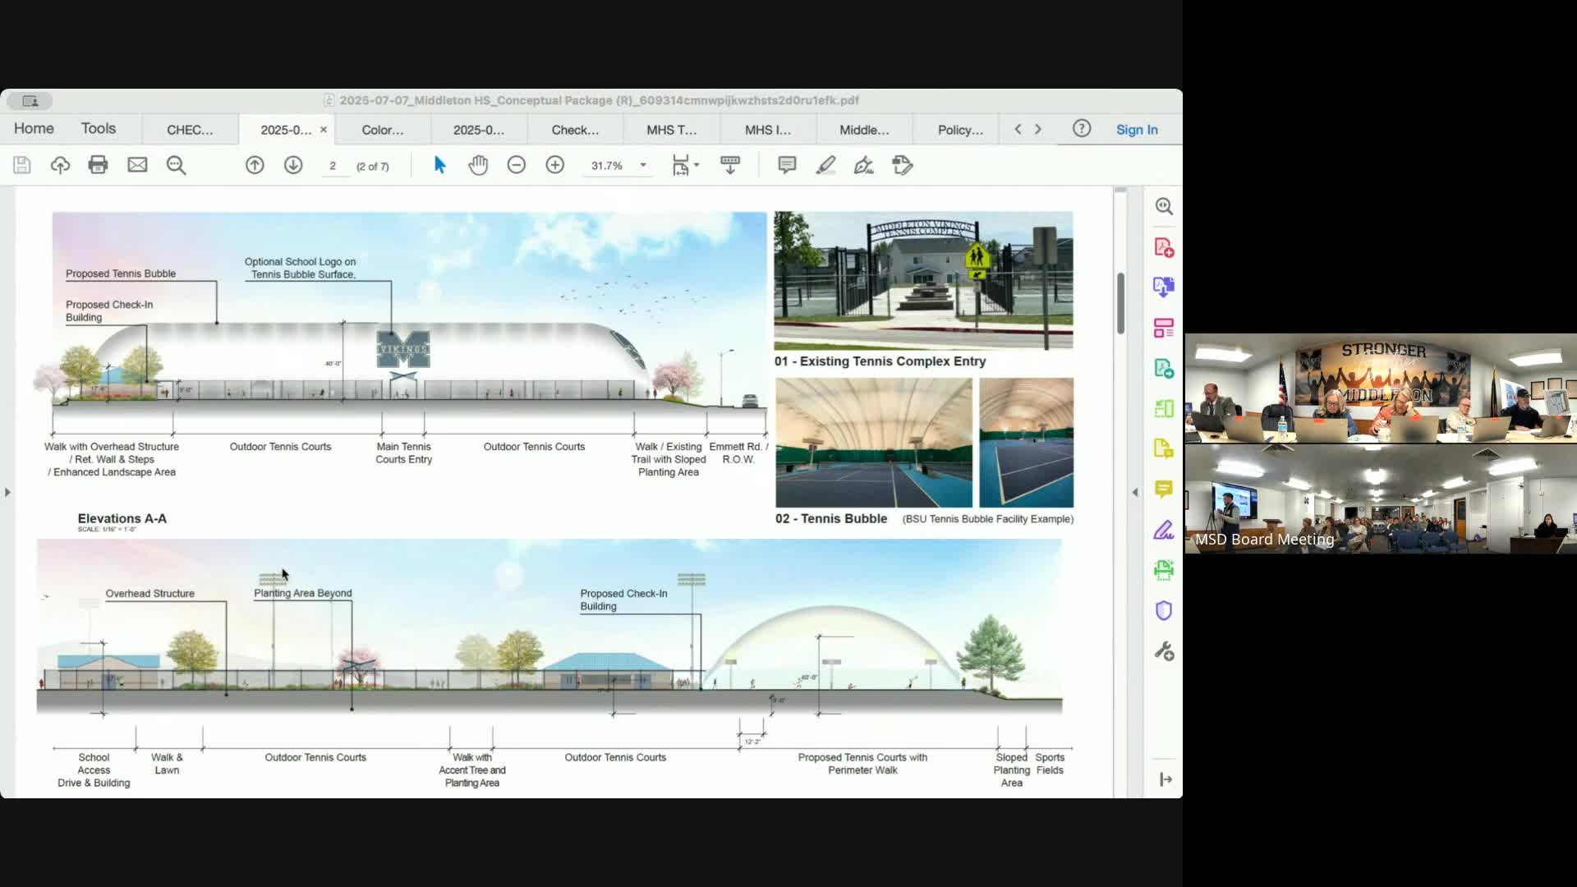The width and height of the screenshot is (1577, 887).
Task: Open the 31.7% zoom level dropdown
Action: click(x=643, y=165)
